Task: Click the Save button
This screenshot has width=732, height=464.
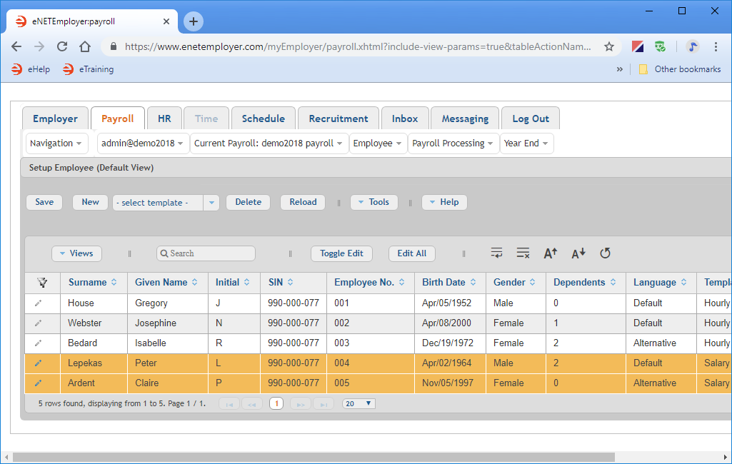Action: pyautogui.click(x=44, y=202)
